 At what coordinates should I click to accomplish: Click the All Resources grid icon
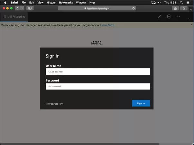click(x=5, y=17)
